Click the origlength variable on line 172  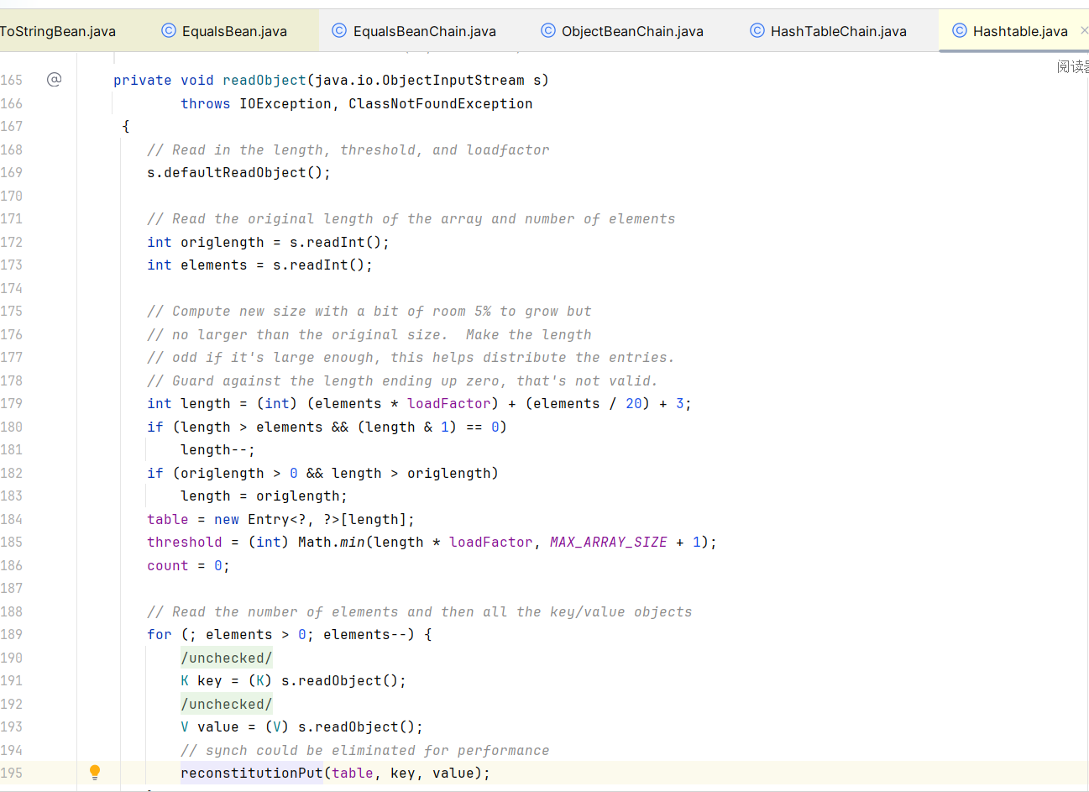coord(223,242)
